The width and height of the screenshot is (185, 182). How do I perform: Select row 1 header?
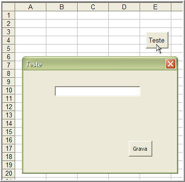click(8, 15)
